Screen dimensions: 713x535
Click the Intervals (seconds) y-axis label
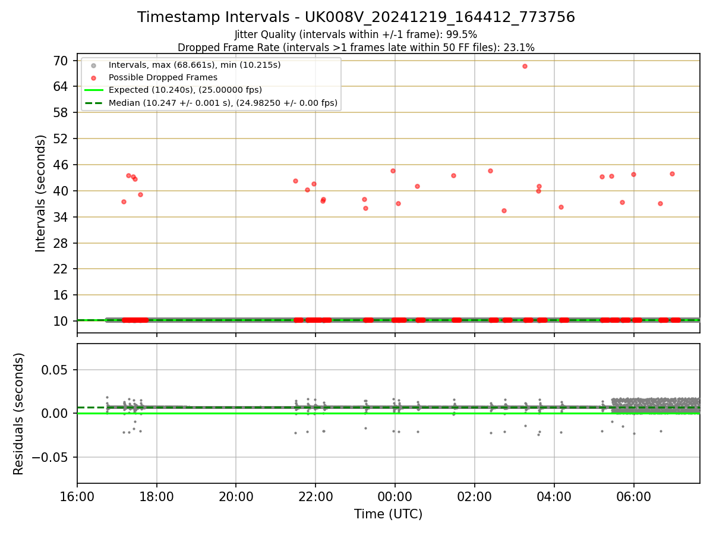pos(40,193)
